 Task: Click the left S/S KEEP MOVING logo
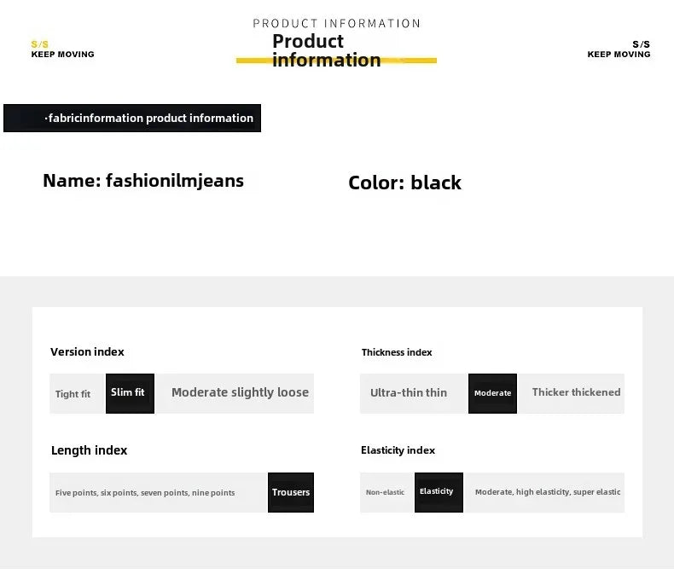62,49
